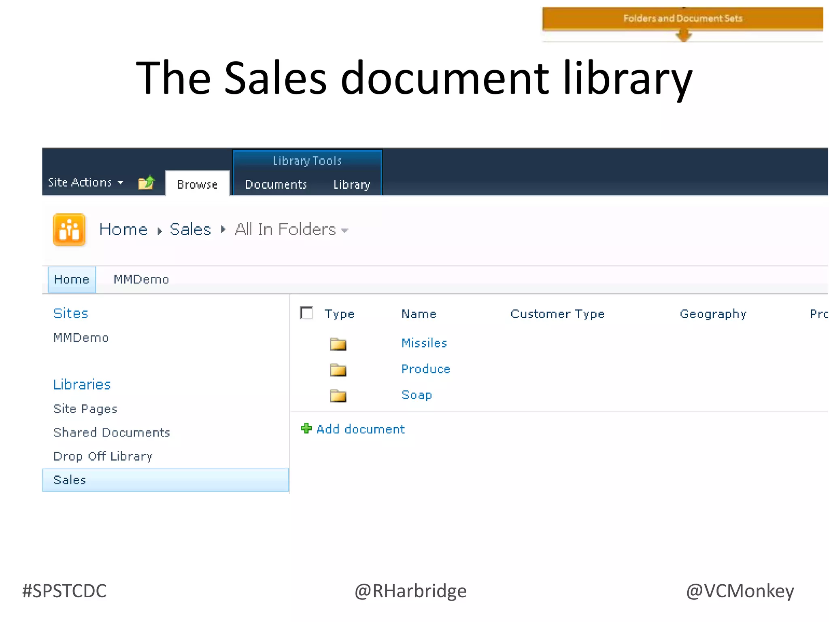Open the Documents ribbon tab
The height and width of the screenshot is (622, 829).
tap(276, 185)
